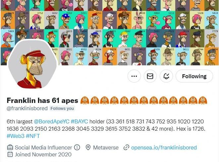The height and width of the screenshot is (162, 219).
Task: Click the banner ape numbered 9611
Action: [183, 56]
